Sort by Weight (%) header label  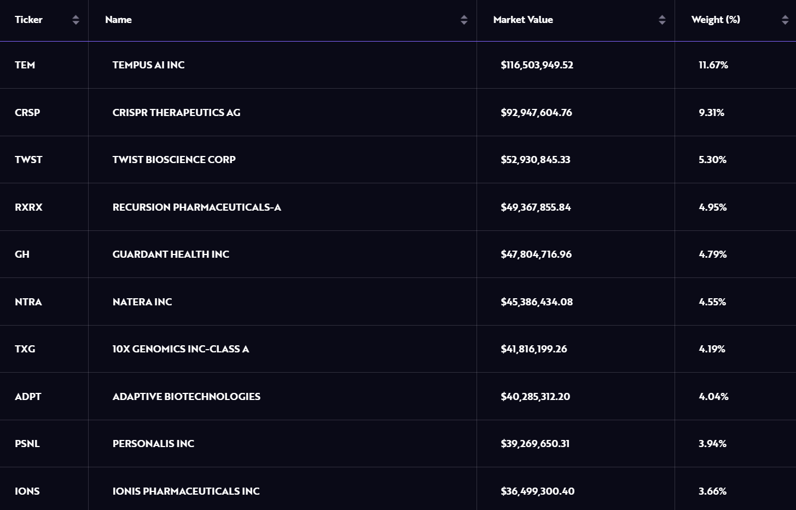coord(716,20)
